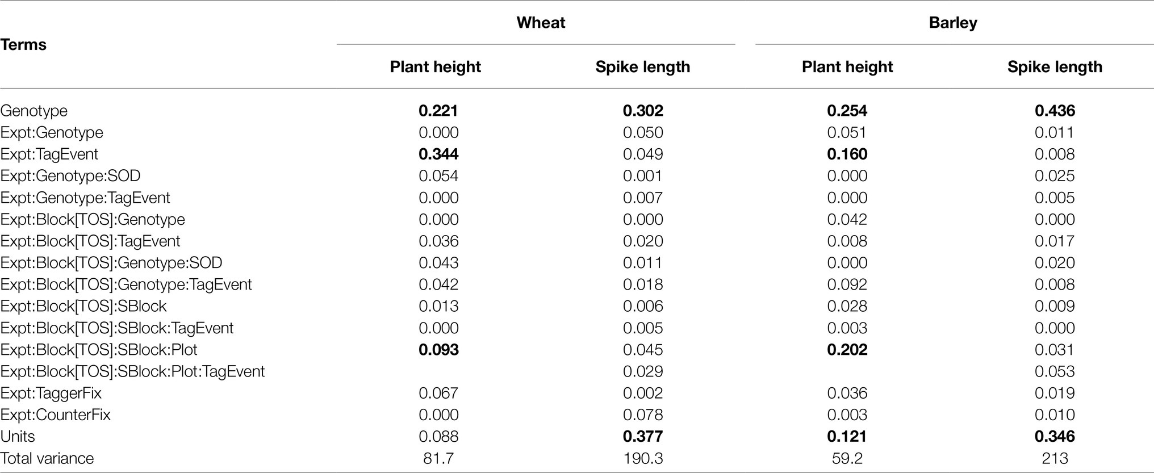Screen dimensions: 1154x473
Task: Click the bold value 0.344
Action: [438, 154]
